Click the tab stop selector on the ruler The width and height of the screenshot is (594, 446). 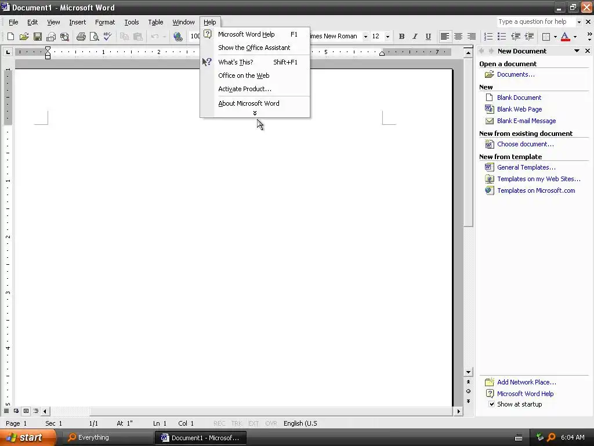[x=8, y=52]
